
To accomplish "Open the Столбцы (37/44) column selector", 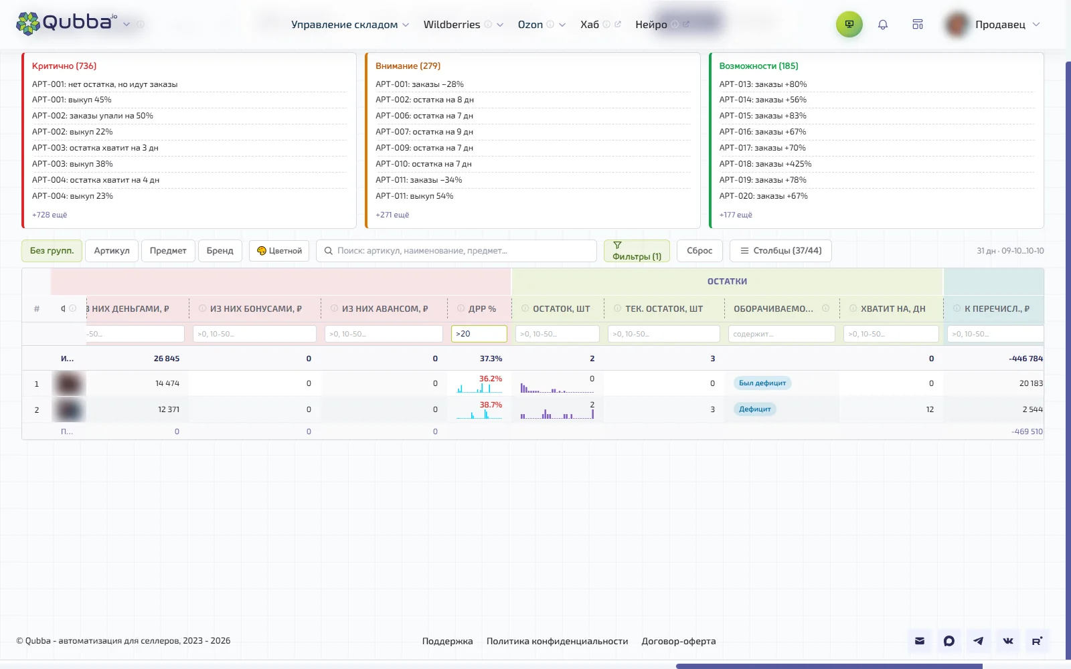I will [780, 251].
